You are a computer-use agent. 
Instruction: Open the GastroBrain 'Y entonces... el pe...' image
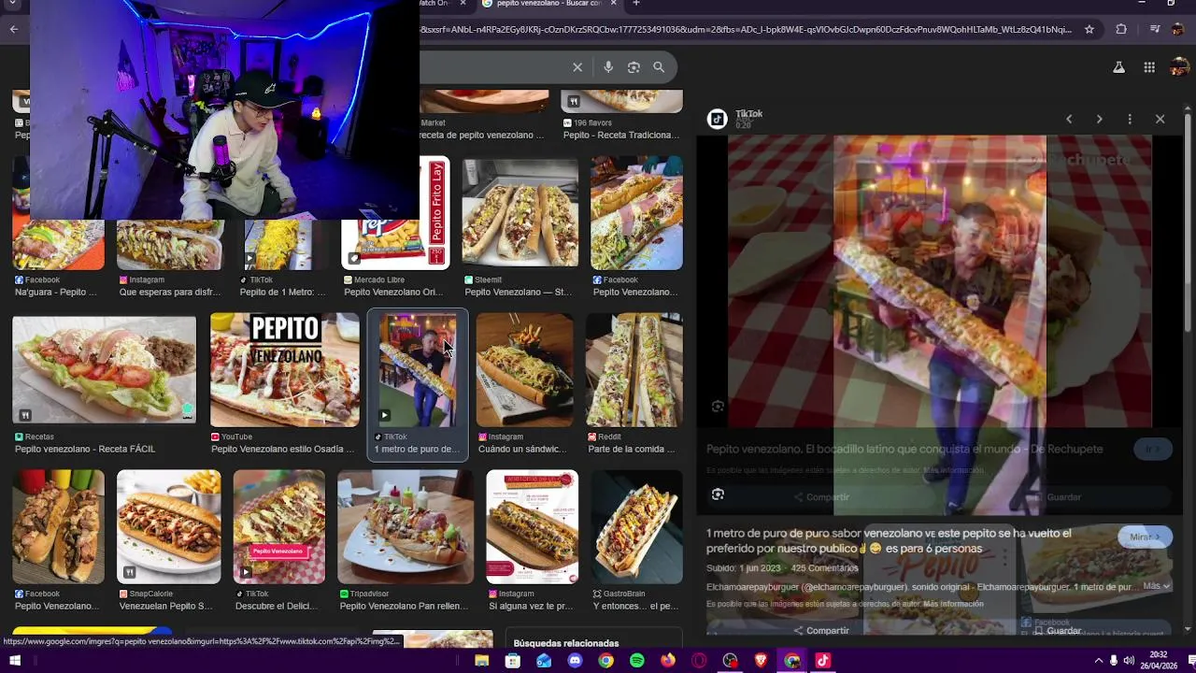[636, 526]
